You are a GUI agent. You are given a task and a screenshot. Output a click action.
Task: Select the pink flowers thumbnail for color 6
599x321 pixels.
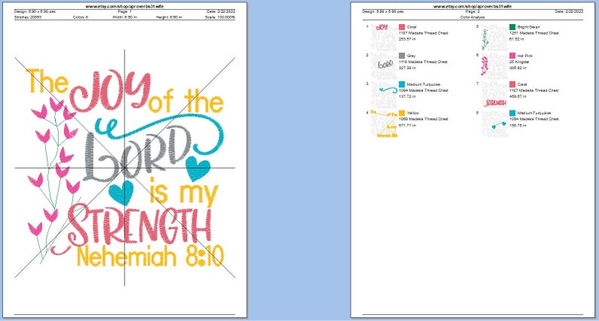[494, 66]
